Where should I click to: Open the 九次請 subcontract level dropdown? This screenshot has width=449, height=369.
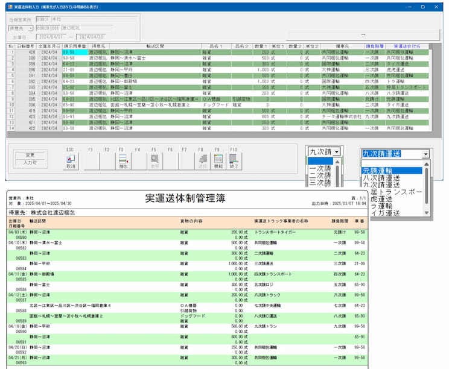tap(337, 152)
